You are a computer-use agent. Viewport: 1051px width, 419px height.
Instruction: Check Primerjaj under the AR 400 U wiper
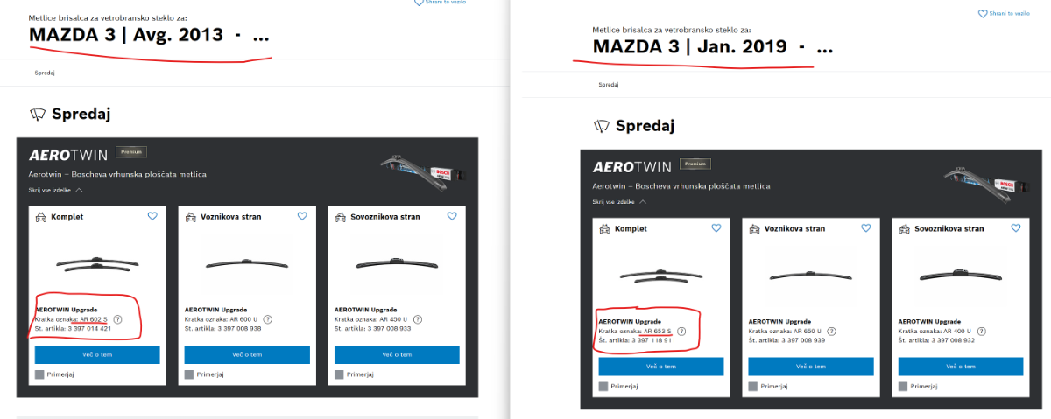904,386
